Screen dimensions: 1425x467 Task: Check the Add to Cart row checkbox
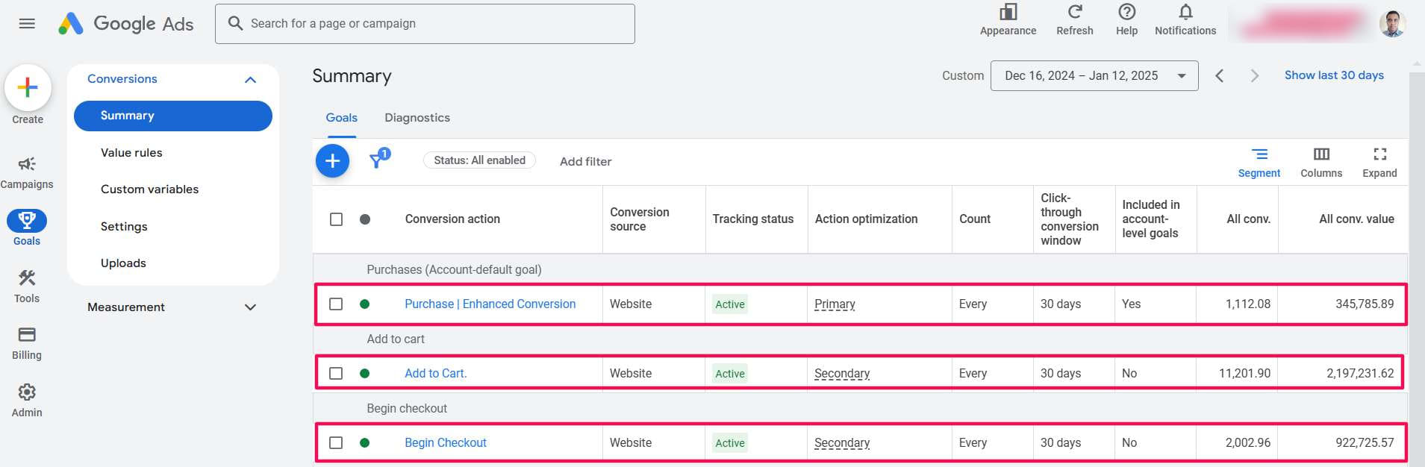pyautogui.click(x=336, y=373)
